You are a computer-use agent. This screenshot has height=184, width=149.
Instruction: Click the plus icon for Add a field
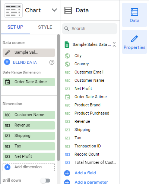tap(67, 173)
